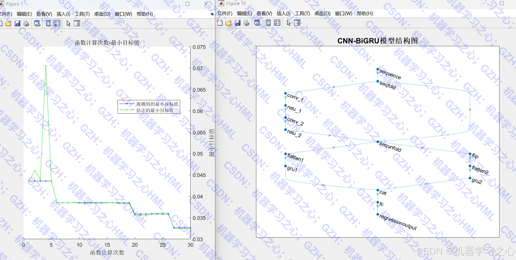Create a new figure from Figure 10 toolbar

tap(220, 23)
